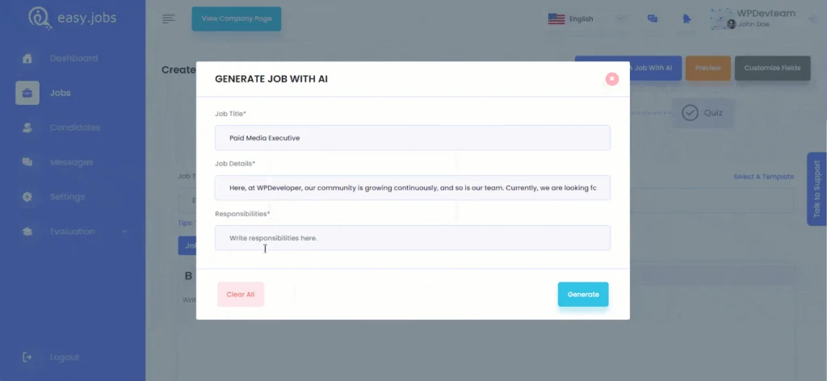Image resolution: width=827 pixels, height=381 pixels.
Task: Click the John Doe user name
Action: click(754, 24)
